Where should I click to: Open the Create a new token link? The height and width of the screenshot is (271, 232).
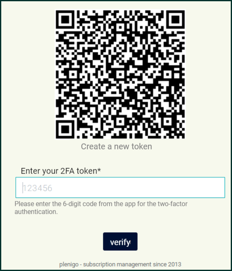point(117,146)
